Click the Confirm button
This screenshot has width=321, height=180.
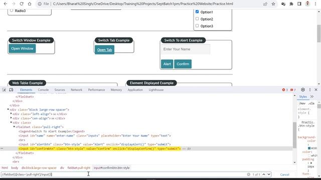(x=183, y=64)
